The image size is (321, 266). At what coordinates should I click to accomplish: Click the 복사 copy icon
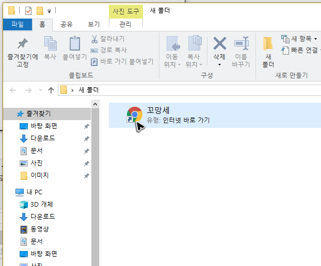click(x=51, y=43)
